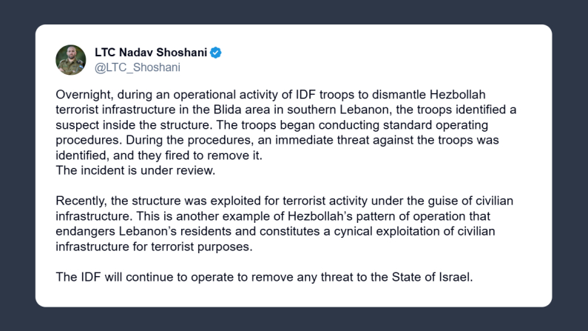This screenshot has width=588, height=331.
Task: Click the profile avatar photo
Action: coord(71,59)
